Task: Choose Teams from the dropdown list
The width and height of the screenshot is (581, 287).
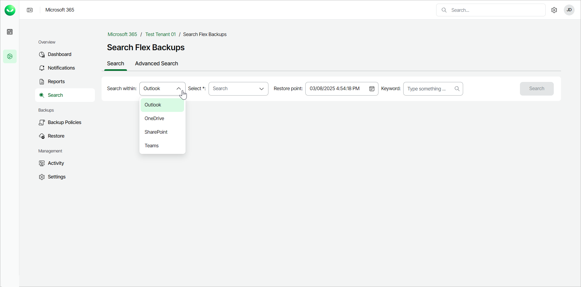Action: click(162, 146)
